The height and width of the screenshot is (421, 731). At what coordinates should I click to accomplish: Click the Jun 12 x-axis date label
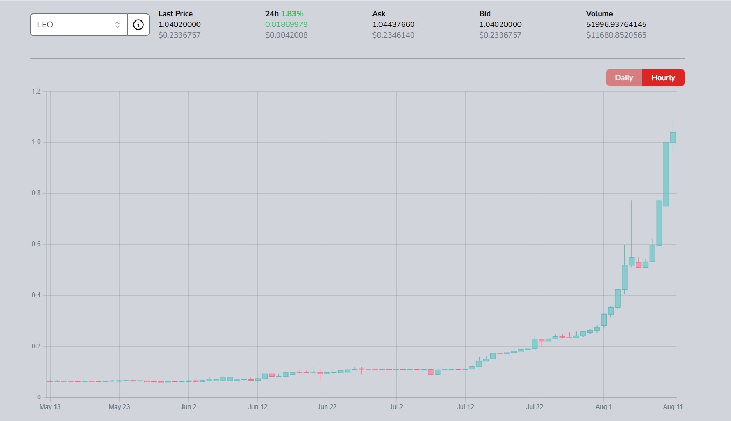click(x=257, y=407)
